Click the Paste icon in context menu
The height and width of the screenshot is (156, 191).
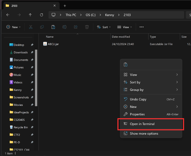[125, 65]
